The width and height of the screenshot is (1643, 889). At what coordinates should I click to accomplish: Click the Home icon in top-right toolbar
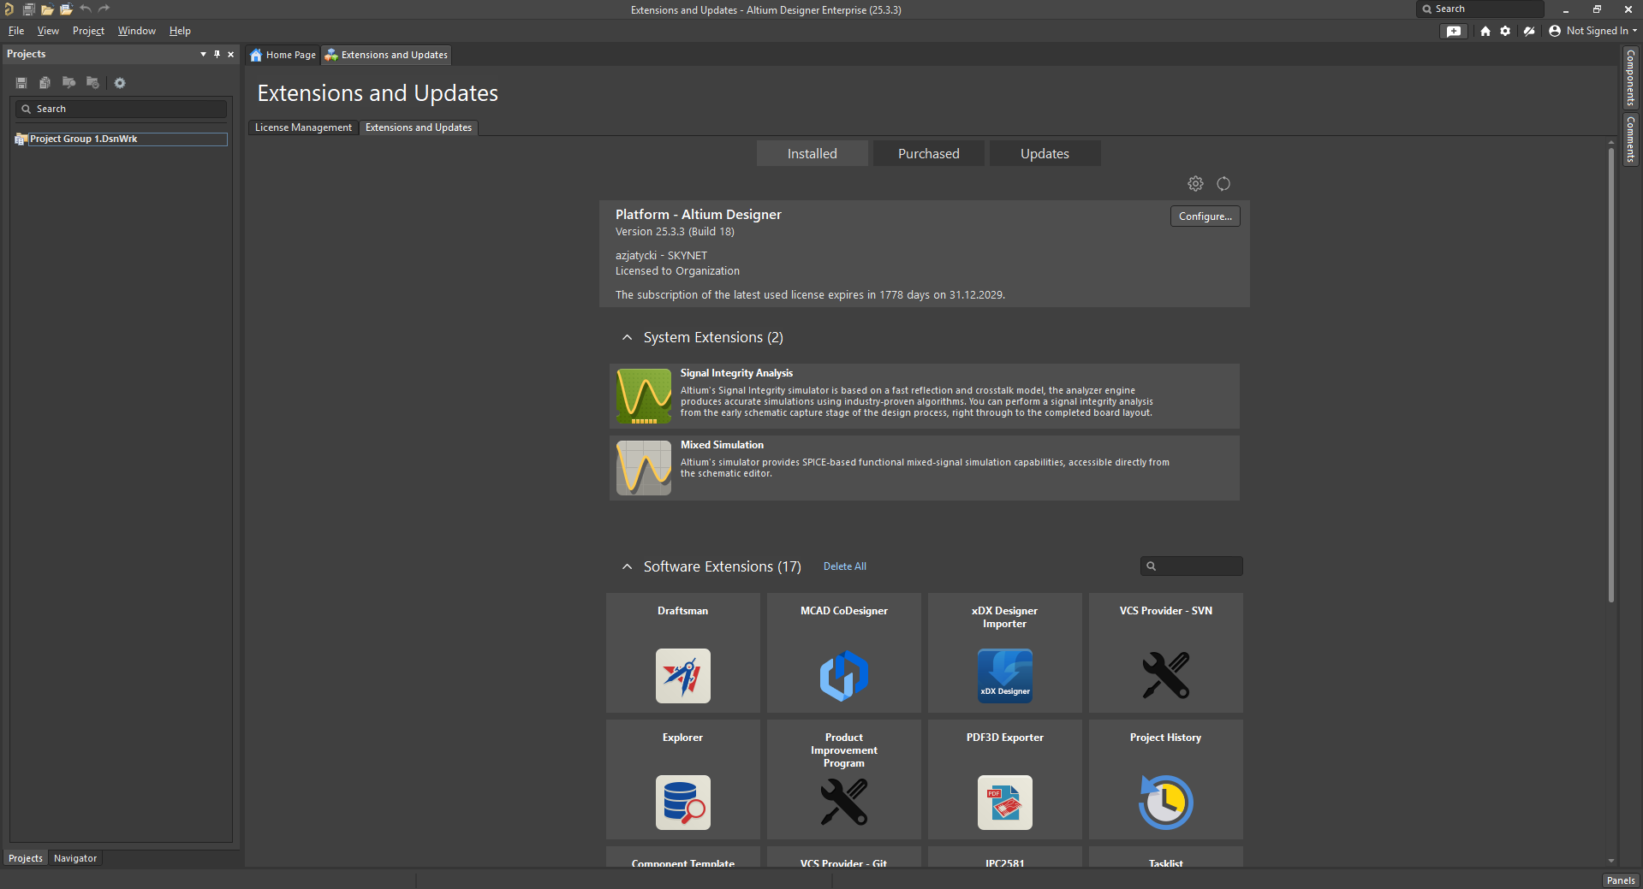(1485, 31)
